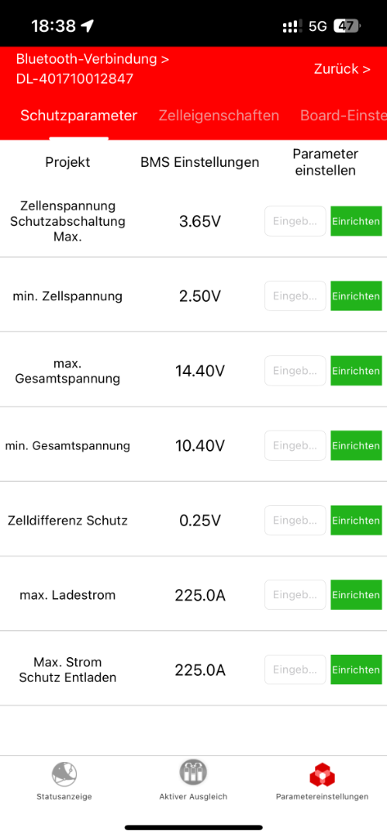Open Bluetooth-Verbindung device link
The width and height of the screenshot is (387, 838).
click(92, 69)
